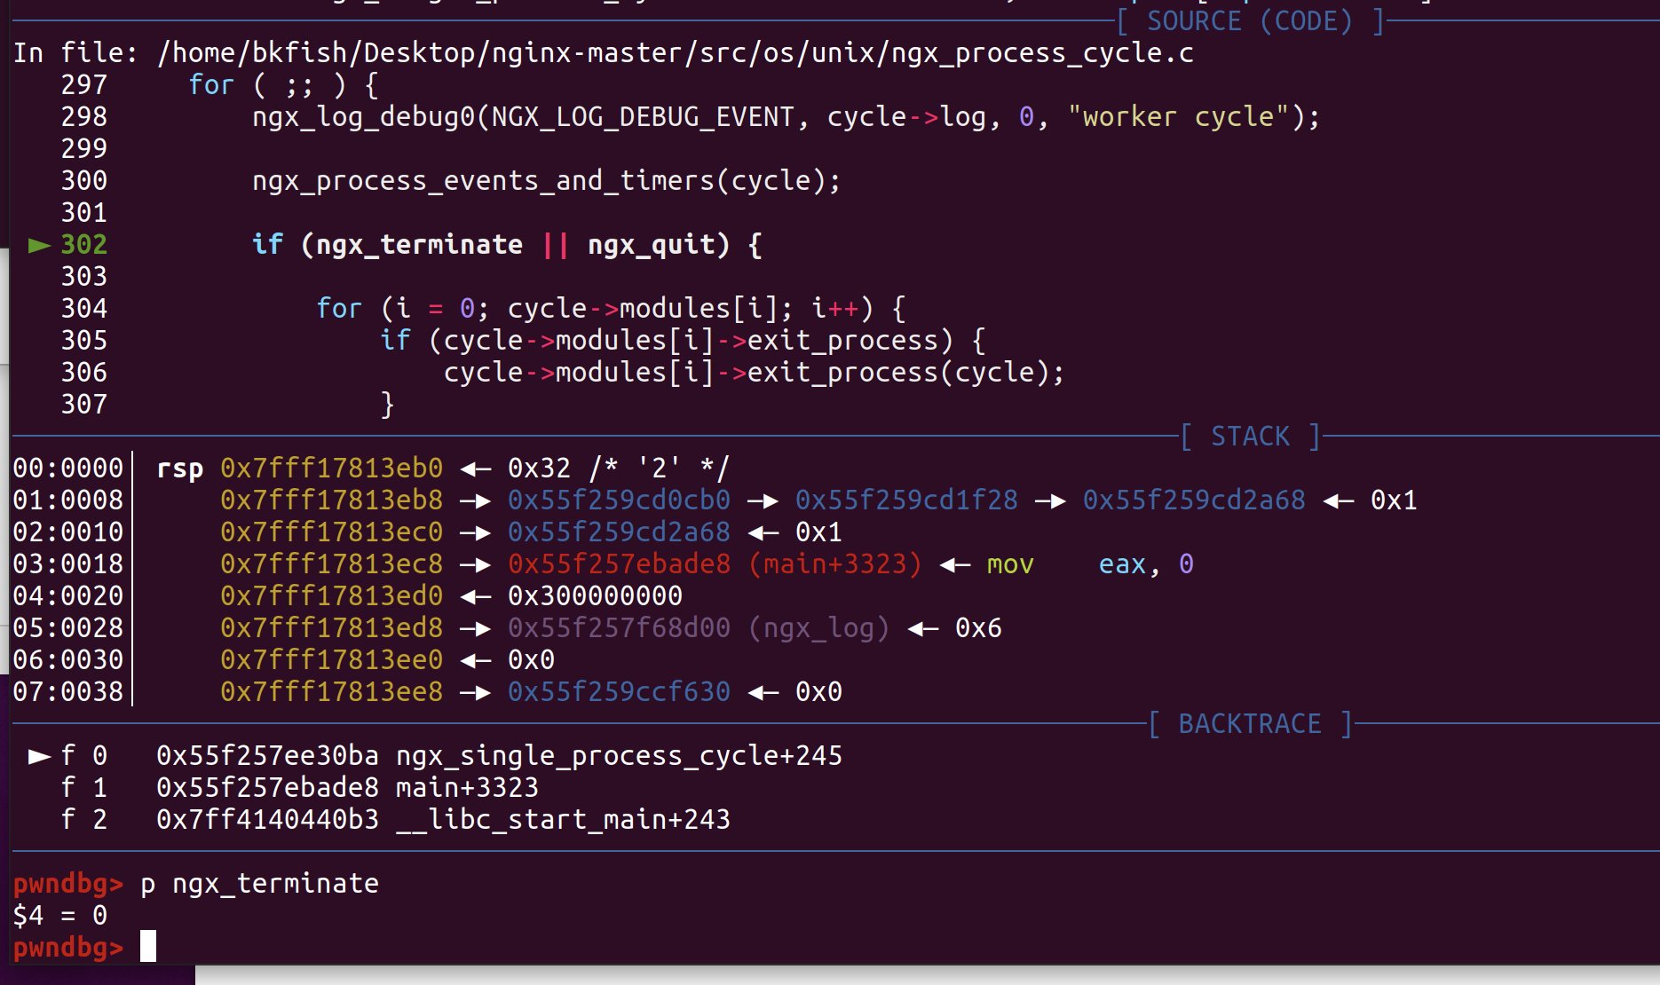Click the SOURCE (CODE) section header
This screenshot has height=985, width=1660.
coord(1249,21)
